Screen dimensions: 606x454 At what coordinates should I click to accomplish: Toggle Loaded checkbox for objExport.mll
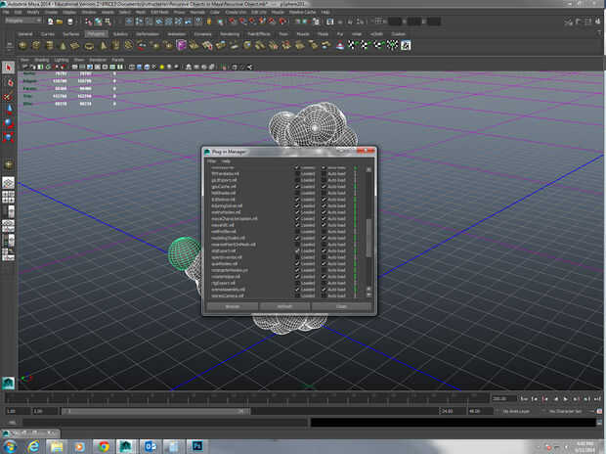click(x=297, y=250)
